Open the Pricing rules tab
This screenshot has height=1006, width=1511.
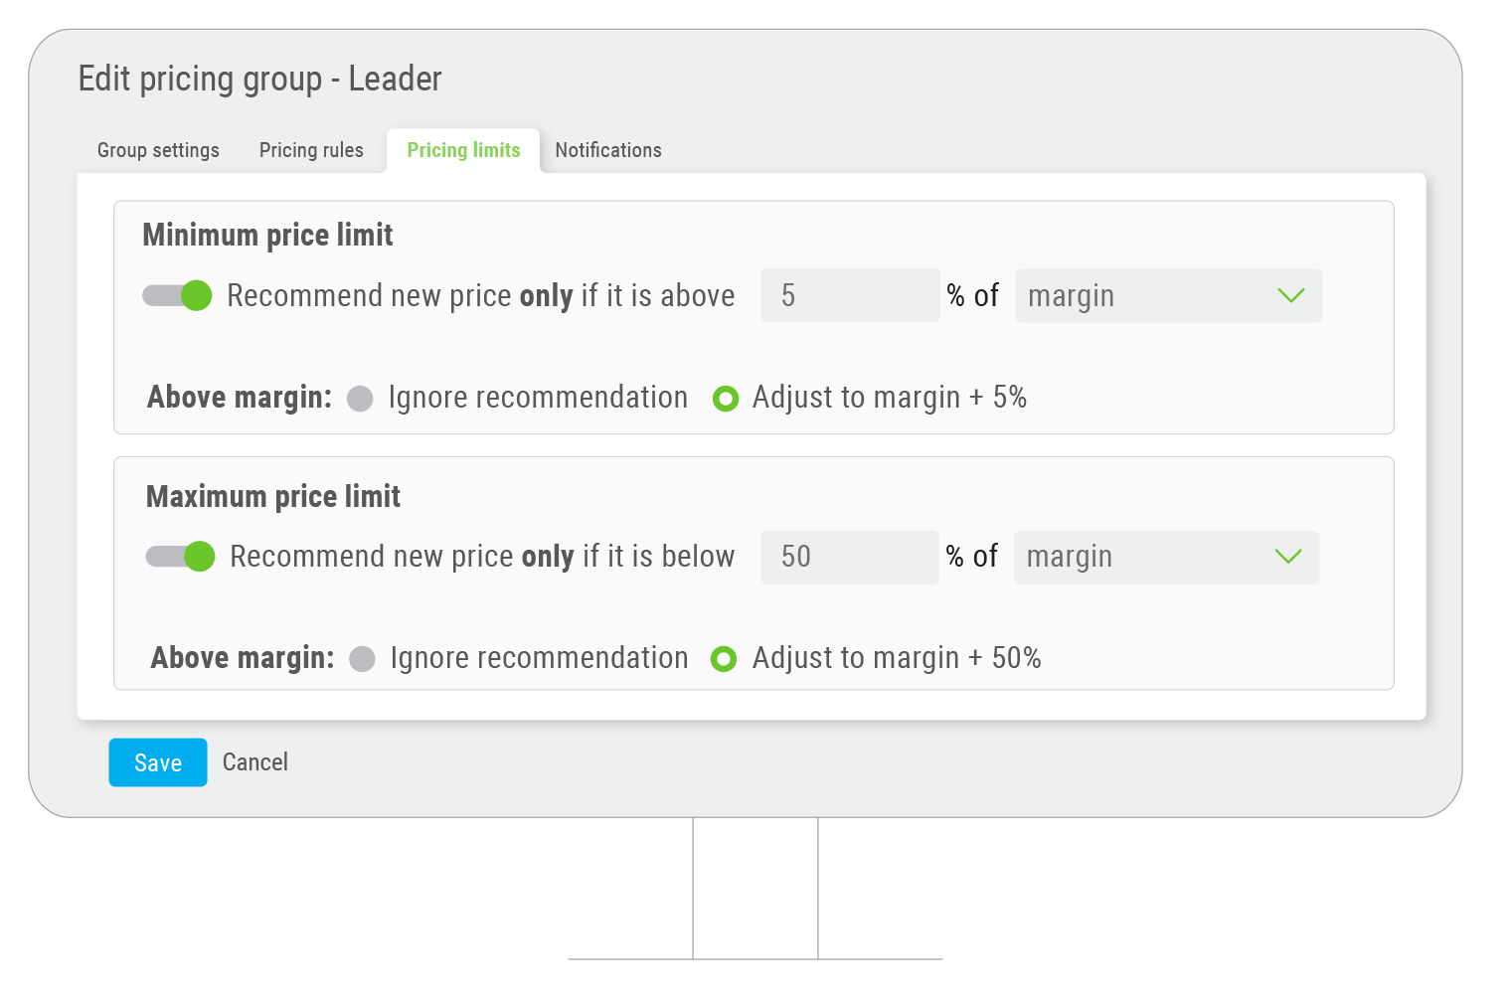tap(311, 150)
